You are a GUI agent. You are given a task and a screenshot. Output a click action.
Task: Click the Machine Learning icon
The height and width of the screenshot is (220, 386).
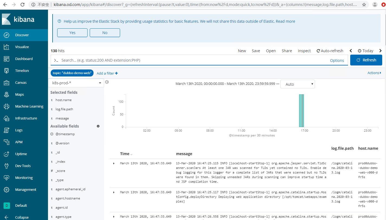7,106
